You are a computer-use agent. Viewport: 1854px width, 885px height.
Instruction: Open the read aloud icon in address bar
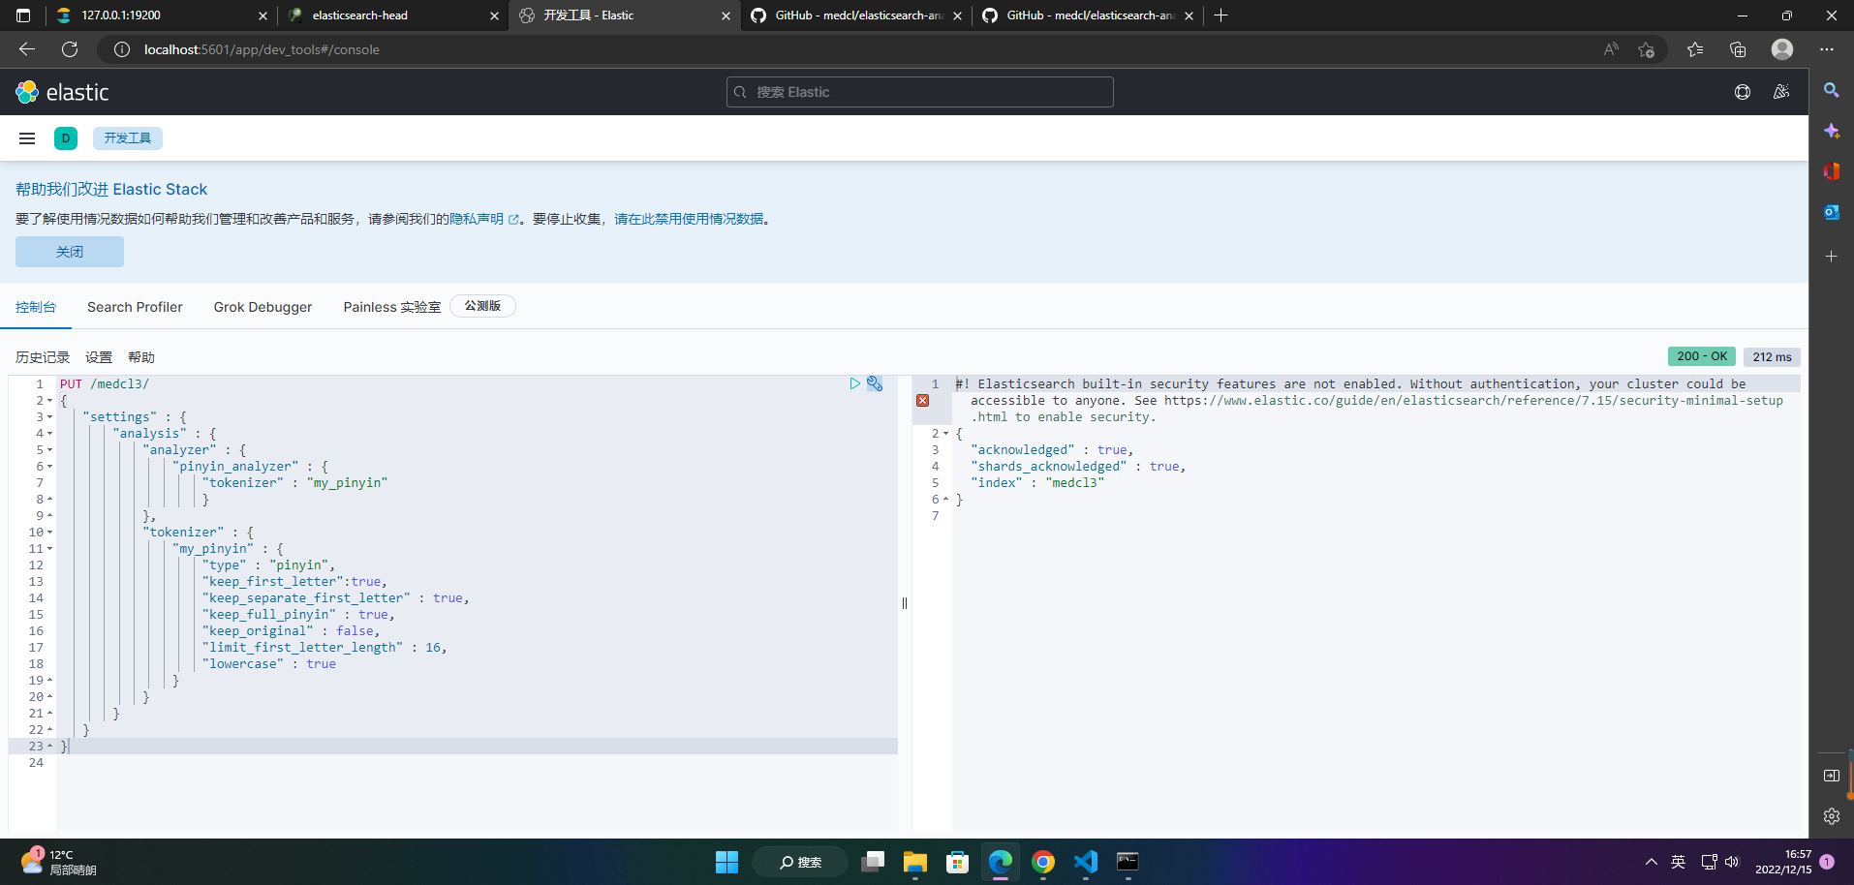click(x=1611, y=49)
